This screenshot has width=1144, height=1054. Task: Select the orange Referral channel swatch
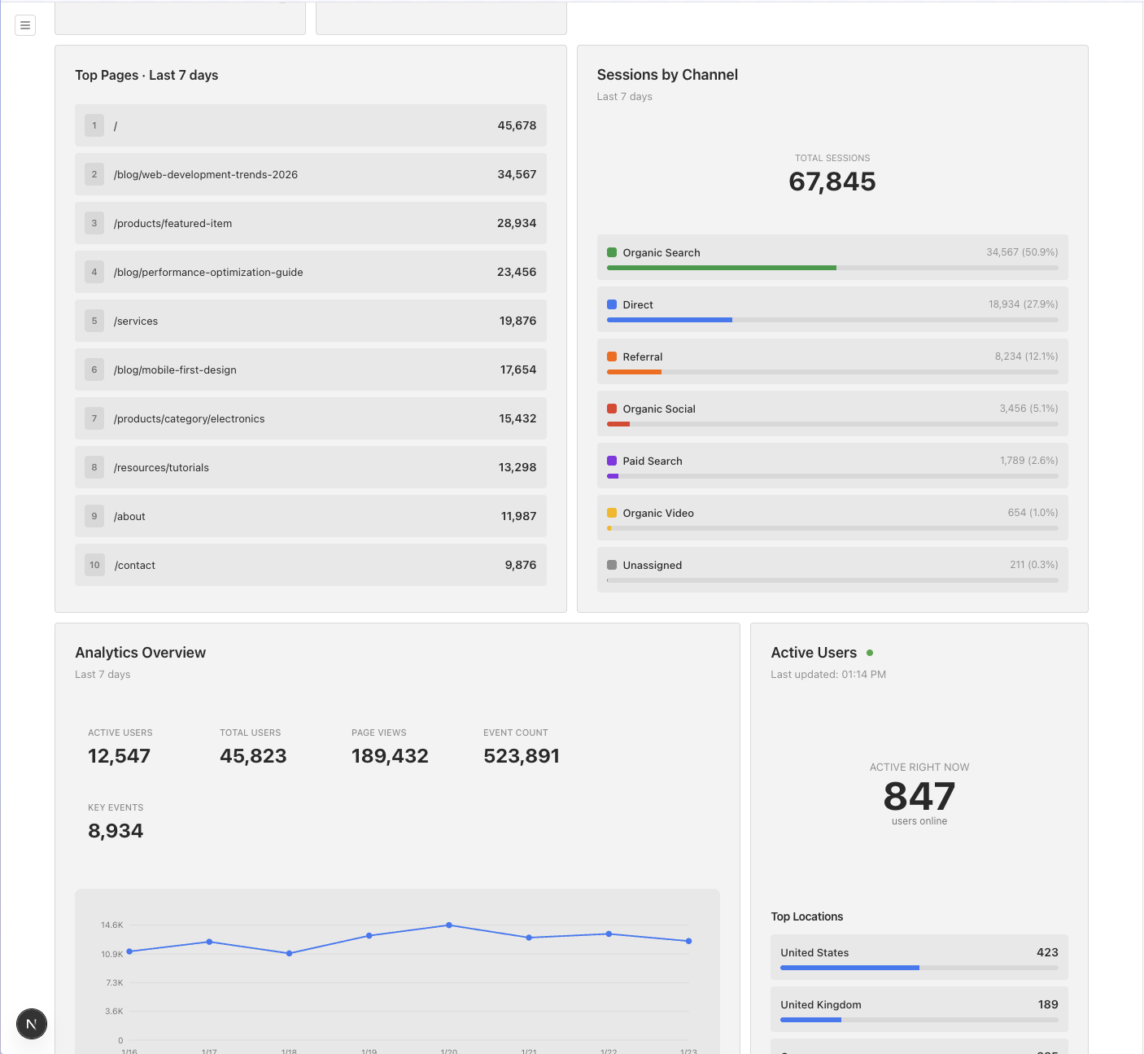(612, 356)
